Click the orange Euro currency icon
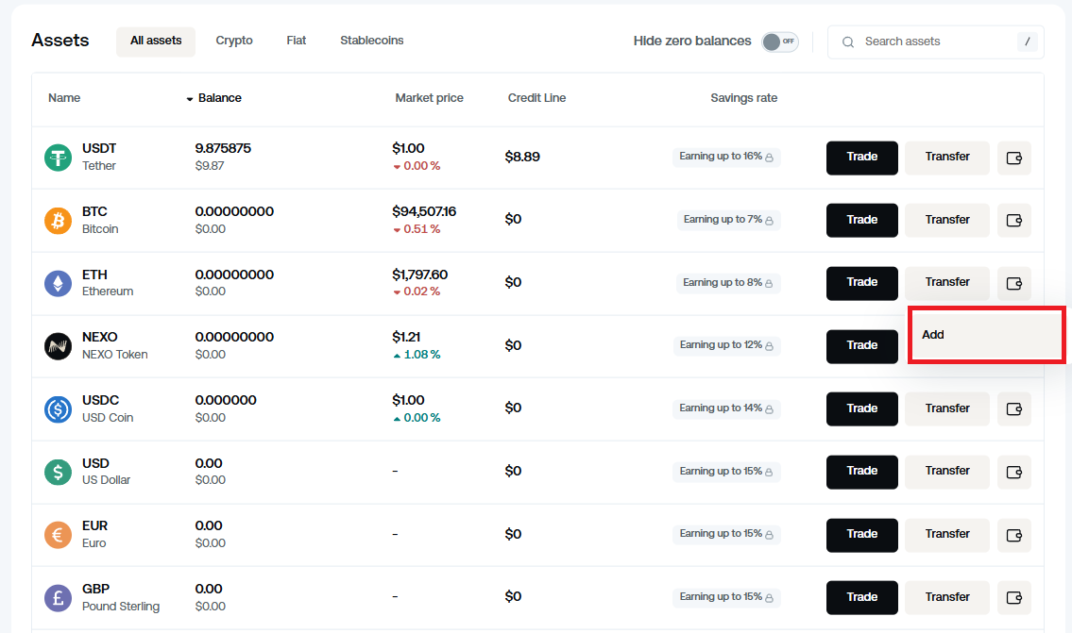 click(59, 535)
